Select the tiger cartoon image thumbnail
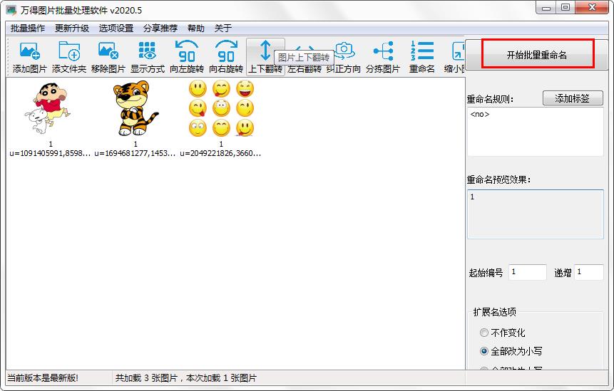This screenshot has height=391, width=614. 135,109
